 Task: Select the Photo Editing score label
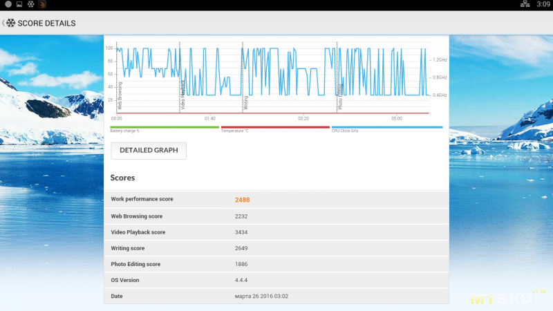[x=135, y=264]
